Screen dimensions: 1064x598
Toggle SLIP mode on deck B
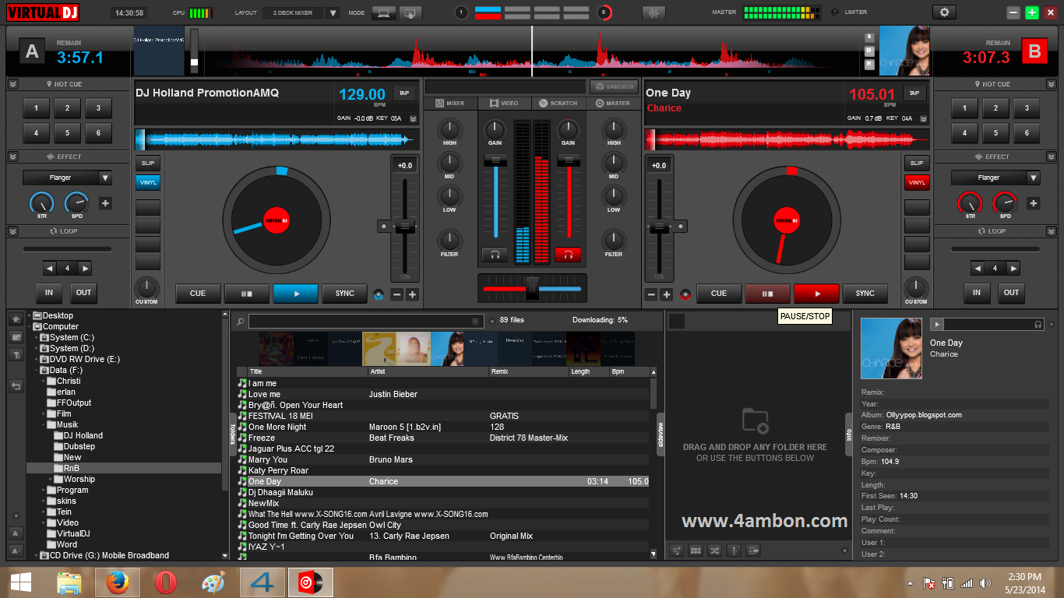point(917,164)
